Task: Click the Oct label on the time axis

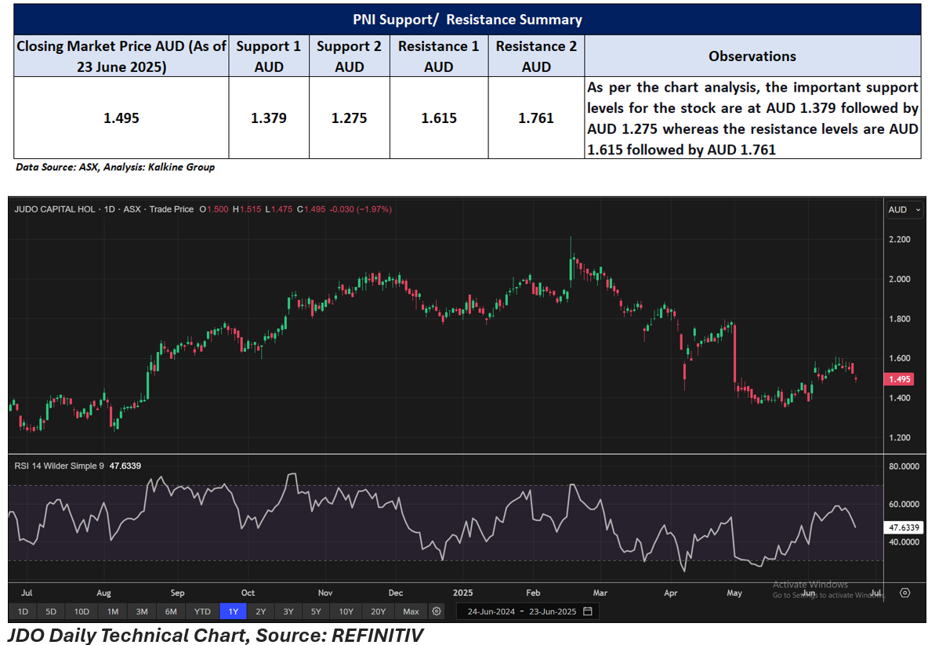Action: tap(248, 593)
